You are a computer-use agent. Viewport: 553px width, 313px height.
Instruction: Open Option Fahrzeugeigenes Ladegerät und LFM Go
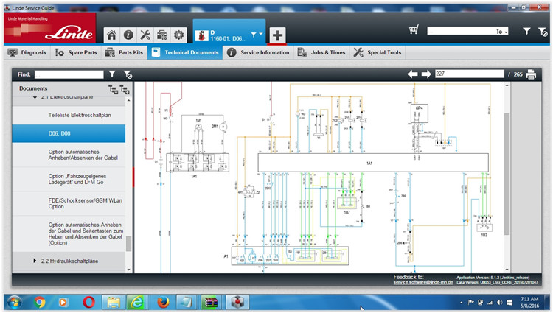click(x=69, y=179)
